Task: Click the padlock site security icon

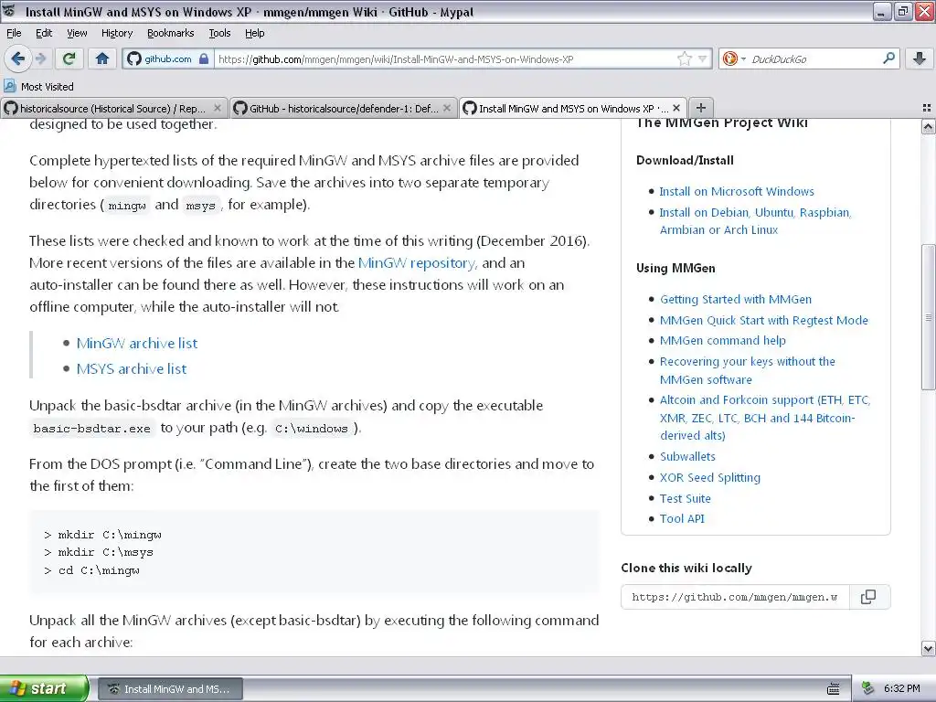Action: [x=204, y=58]
